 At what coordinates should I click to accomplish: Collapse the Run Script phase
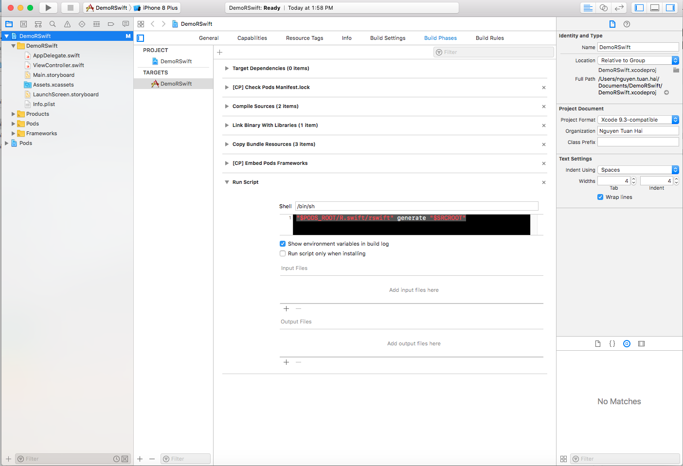click(227, 182)
